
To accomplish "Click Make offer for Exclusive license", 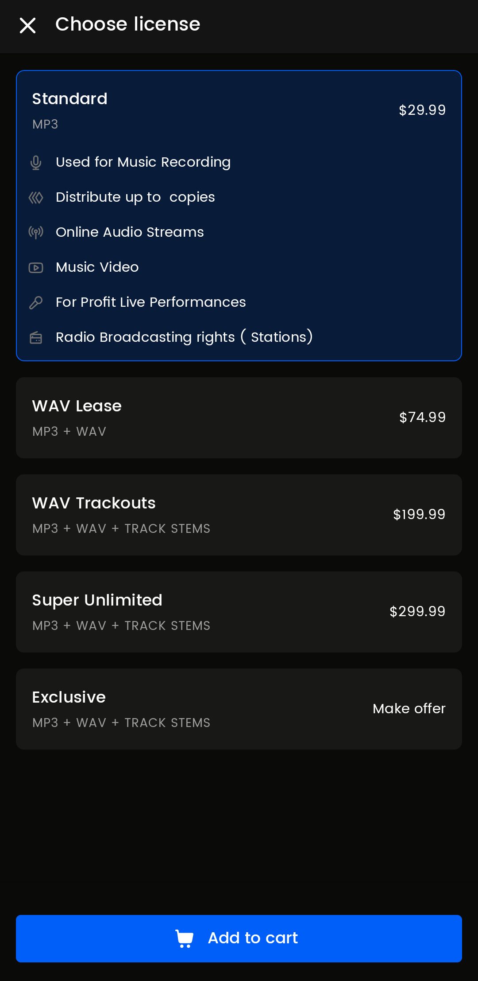I will (409, 709).
